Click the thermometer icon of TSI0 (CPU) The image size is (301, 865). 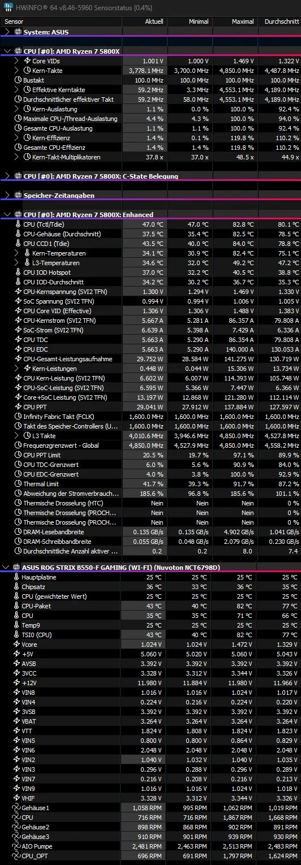click(17, 635)
